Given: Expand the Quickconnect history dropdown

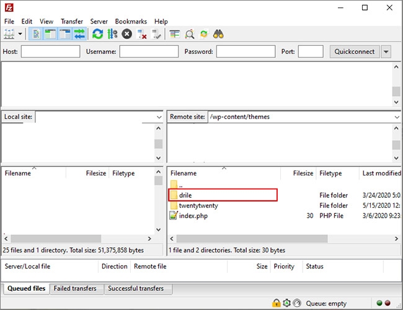Looking at the screenshot, I should point(386,51).
